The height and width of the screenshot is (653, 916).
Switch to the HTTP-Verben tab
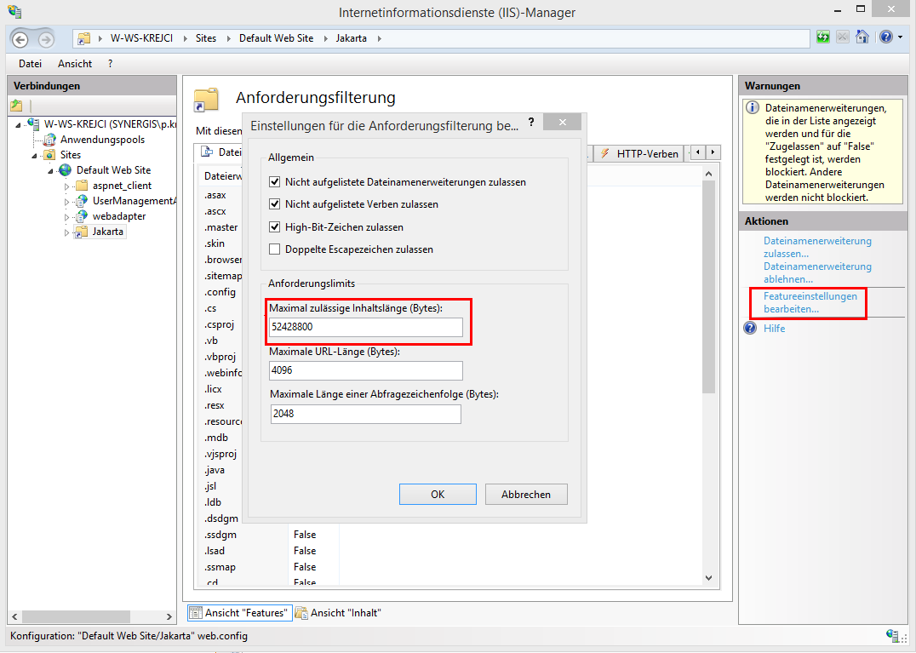click(639, 153)
